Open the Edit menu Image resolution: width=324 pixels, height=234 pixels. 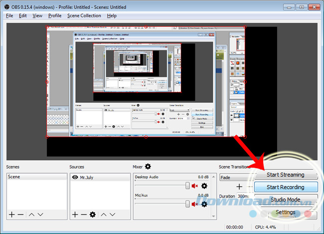click(x=23, y=16)
